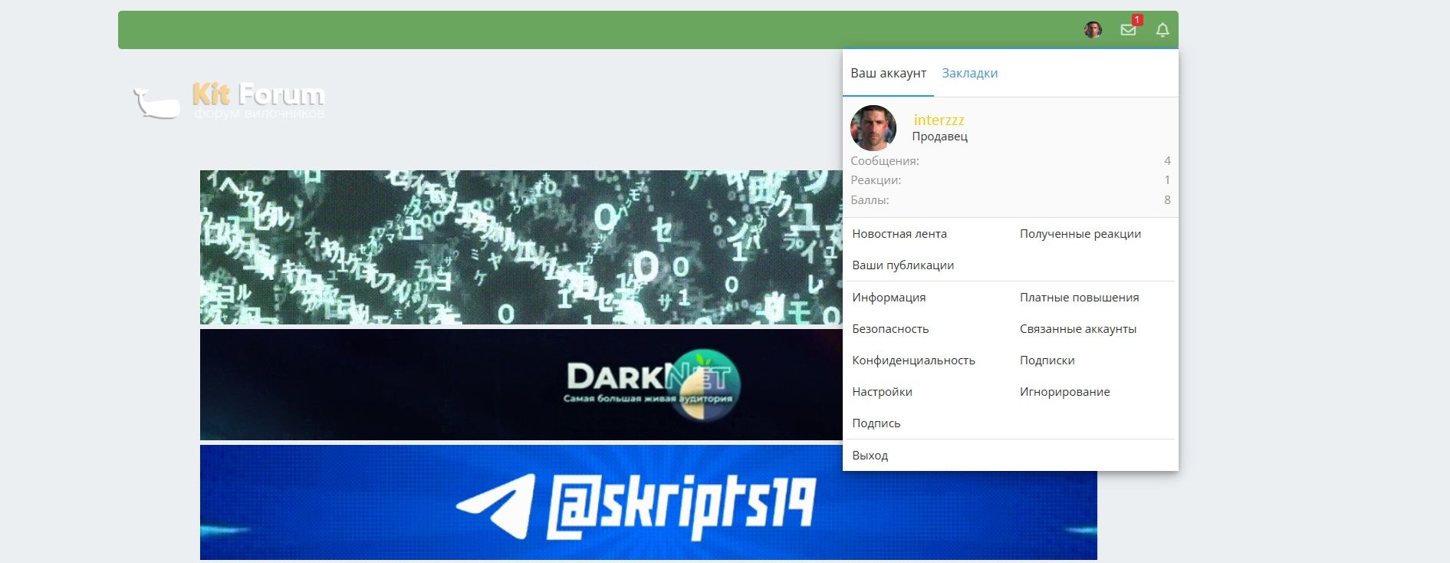Screen dimensions: 1450x563
Task: Click the Реакции count value 1
Action: point(1167,180)
